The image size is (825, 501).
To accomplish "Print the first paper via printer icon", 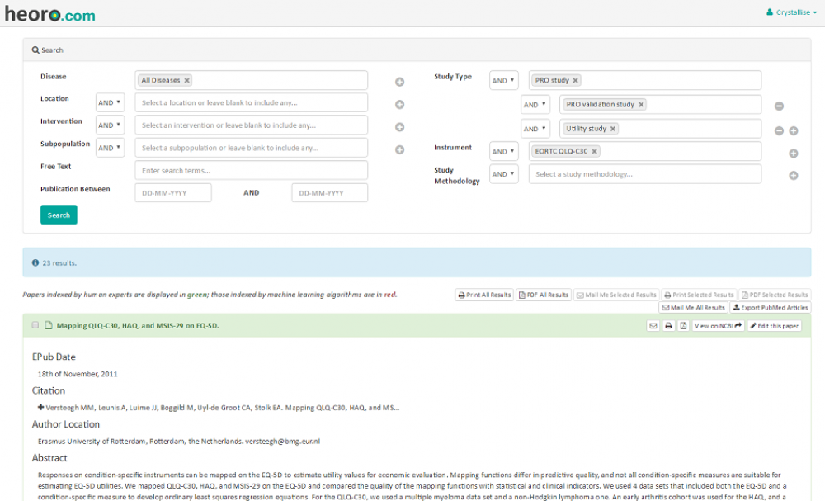I will pyautogui.click(x=668, y=326).
